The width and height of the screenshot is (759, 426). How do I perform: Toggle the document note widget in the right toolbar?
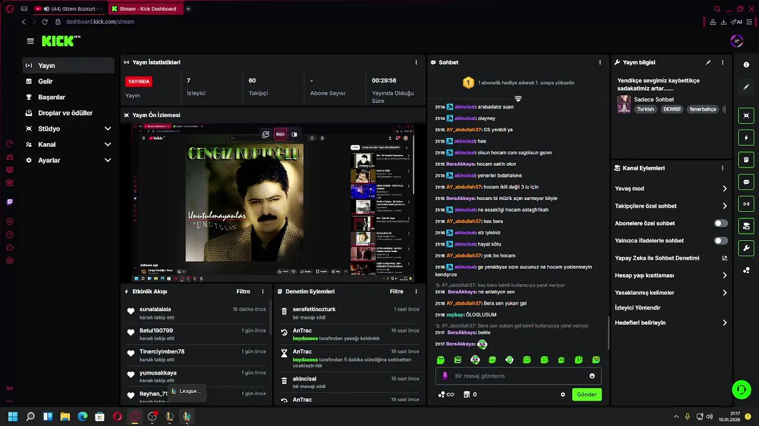point(747,160)
